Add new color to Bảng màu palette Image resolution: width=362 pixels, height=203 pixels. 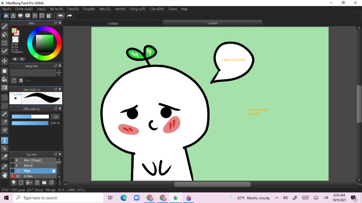click(x=14, y=80)
